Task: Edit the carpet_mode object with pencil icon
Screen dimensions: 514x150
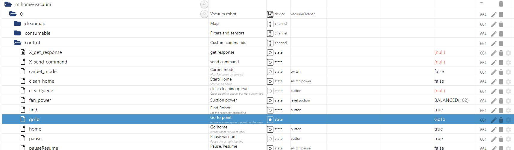Action: [x=494, y=72]
